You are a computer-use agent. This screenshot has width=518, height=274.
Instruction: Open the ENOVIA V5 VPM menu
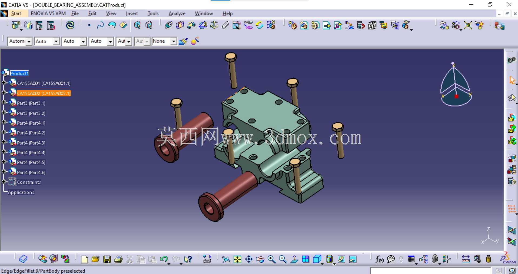pyautogui.click(x=48, y=14)
